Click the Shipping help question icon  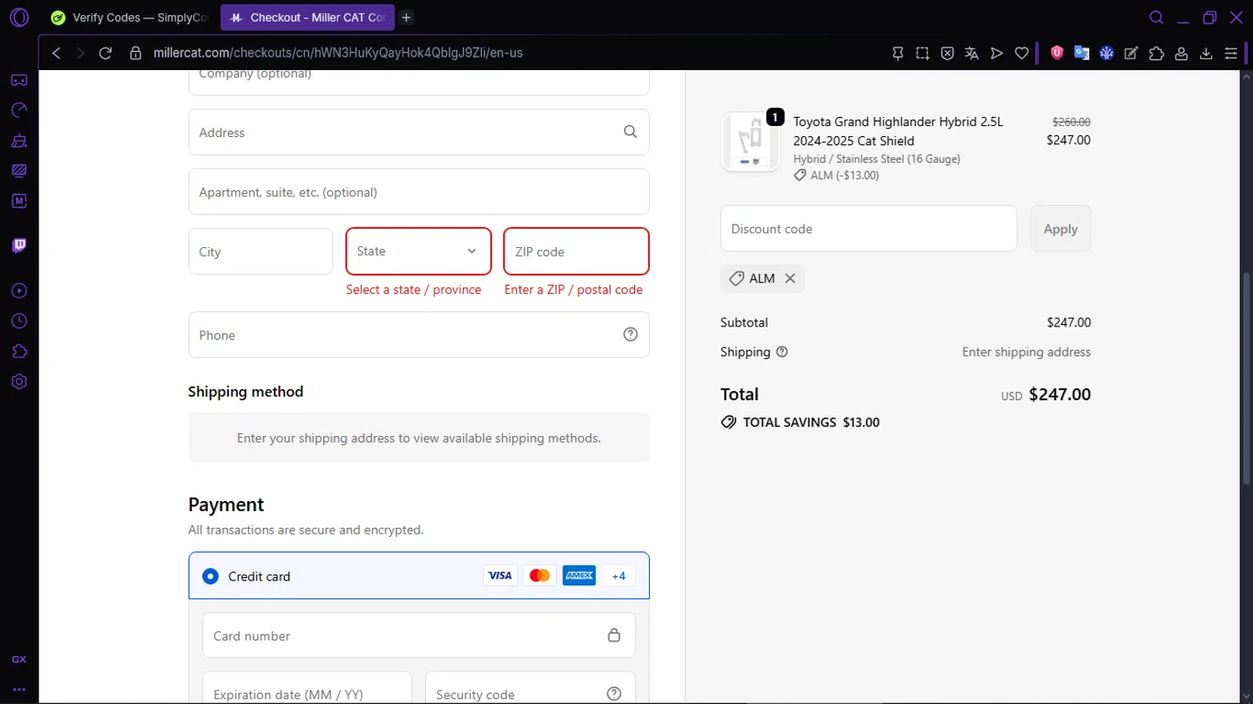pyautogui.click(x=782, y=352)
